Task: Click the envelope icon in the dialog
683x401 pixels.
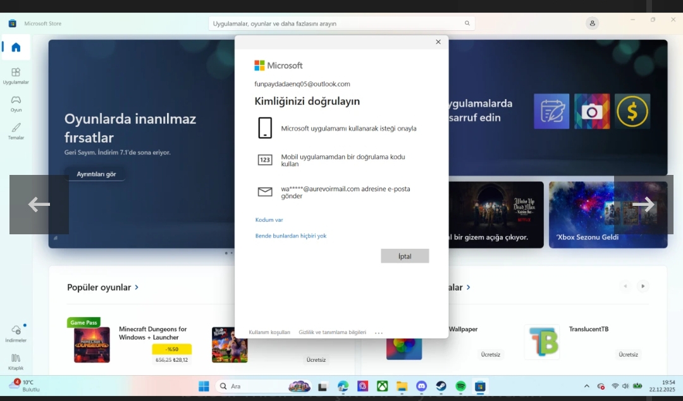Action: coord(265,192)
